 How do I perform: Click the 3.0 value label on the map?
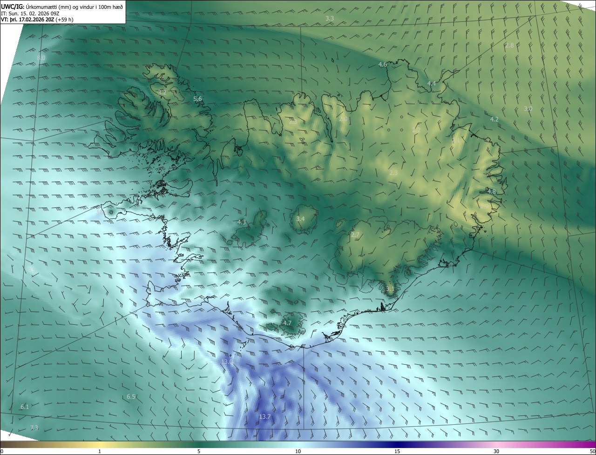[528, 108]
